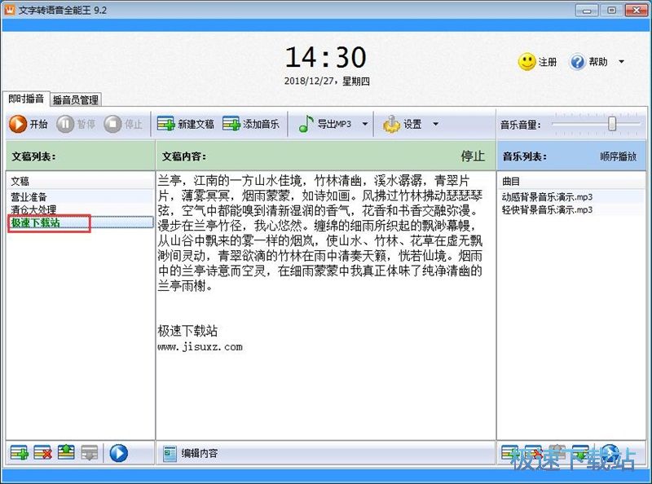Click the add script icon below script list
This screenshot has width=652, height=484.
19,453
